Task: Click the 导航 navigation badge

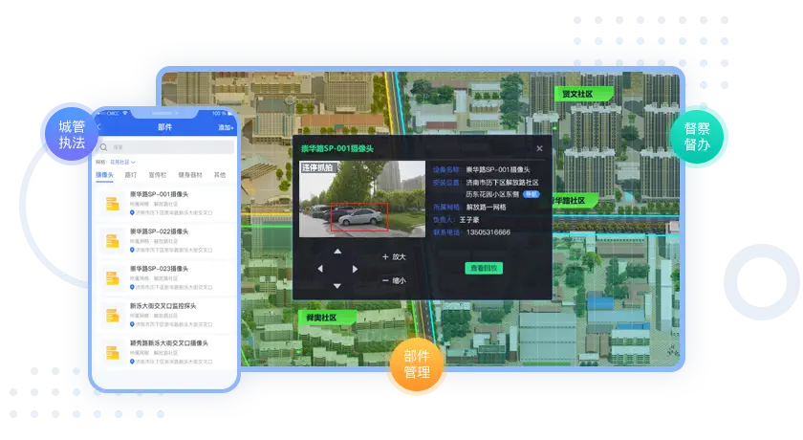Action: [531, 193]
